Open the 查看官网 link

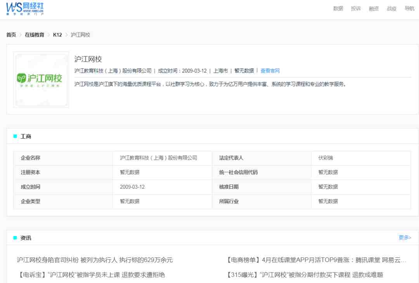(270, 71)
